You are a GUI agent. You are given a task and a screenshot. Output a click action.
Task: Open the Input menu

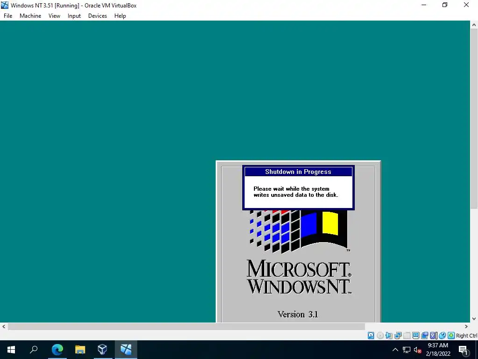74,16
